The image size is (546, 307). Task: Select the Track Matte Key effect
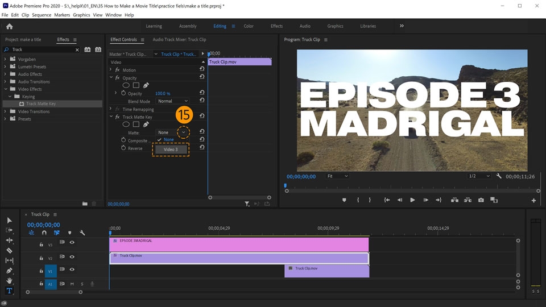[x=40, y=104]
